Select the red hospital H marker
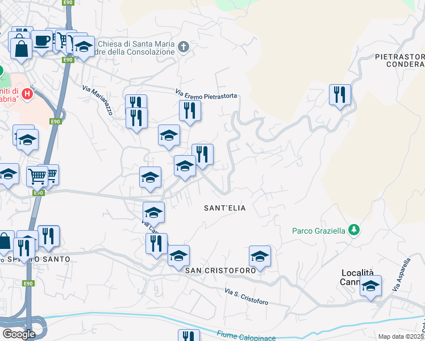The height and width of the screenshot is (341, 425). (x=27, y=94)
